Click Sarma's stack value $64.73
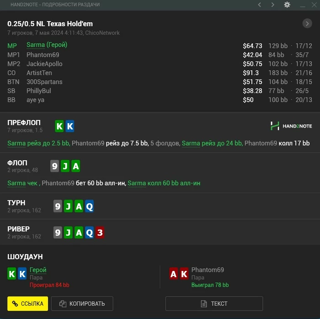 (x=252, y=46)
